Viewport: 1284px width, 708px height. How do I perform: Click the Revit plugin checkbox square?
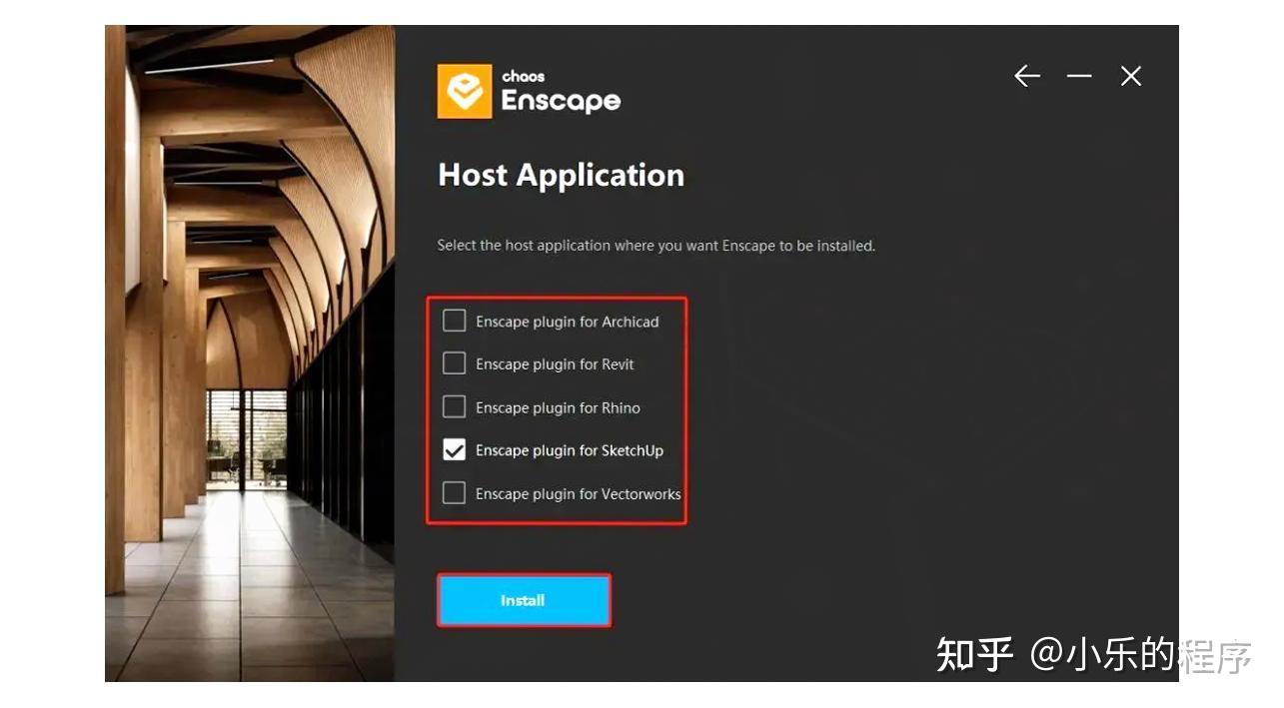pos(455,363)
